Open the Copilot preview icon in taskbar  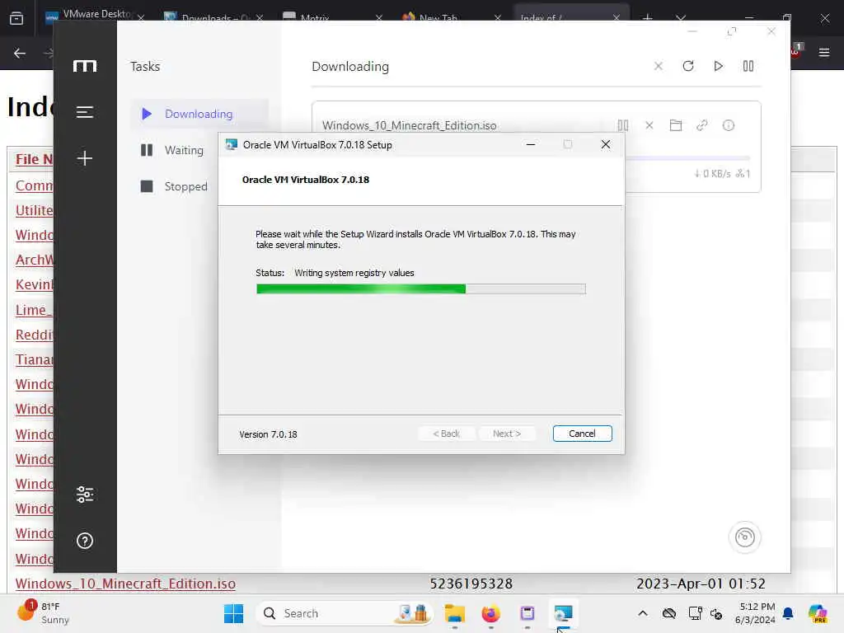818,613
